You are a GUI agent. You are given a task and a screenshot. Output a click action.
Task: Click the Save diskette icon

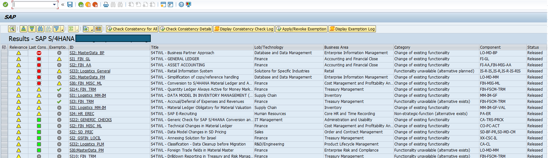[x=70, y=4]
